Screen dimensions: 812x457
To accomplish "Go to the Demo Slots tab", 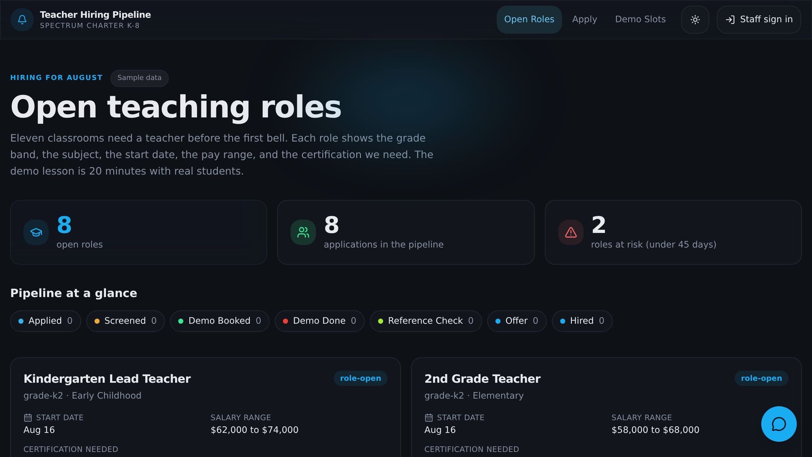I will tap(640, 20).
